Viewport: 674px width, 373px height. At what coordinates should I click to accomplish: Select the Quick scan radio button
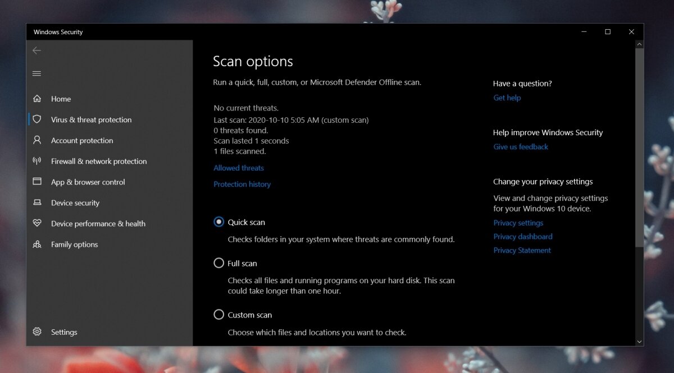click(219, 222)
